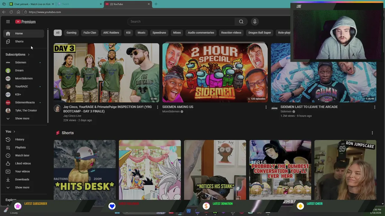The width and height of the screenshot is (385, 216).
Task: Play the NOTICES HIS STANK short
Action: 215,170
